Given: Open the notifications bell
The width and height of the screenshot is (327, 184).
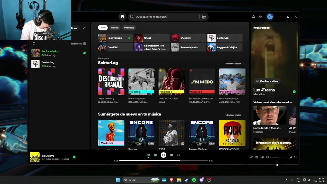Looking at the screenshot, I should [x=253, y=17].
